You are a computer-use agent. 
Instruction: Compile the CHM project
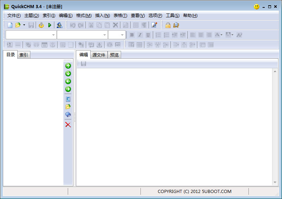point(41,25)
